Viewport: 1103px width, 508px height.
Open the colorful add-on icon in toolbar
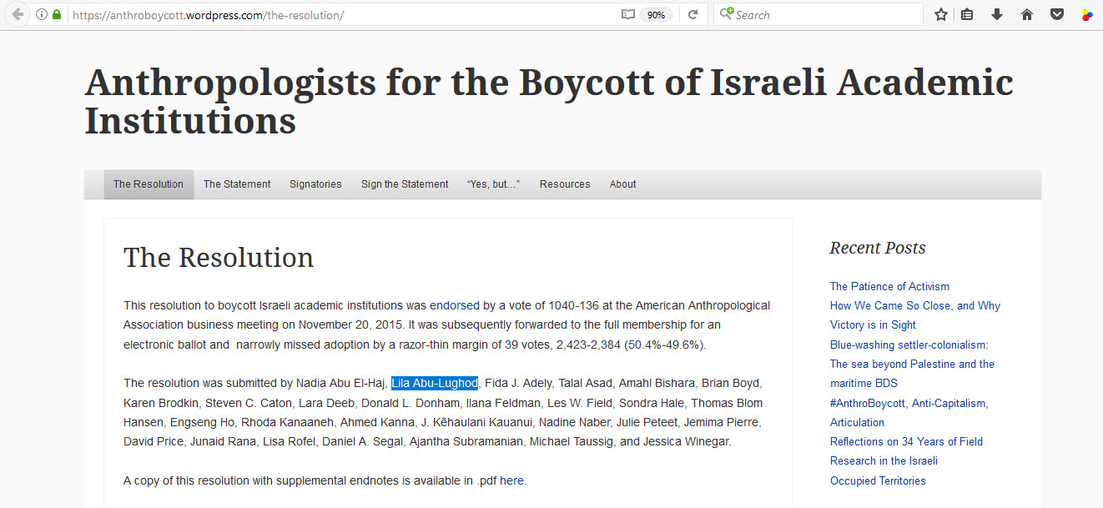1087,14
